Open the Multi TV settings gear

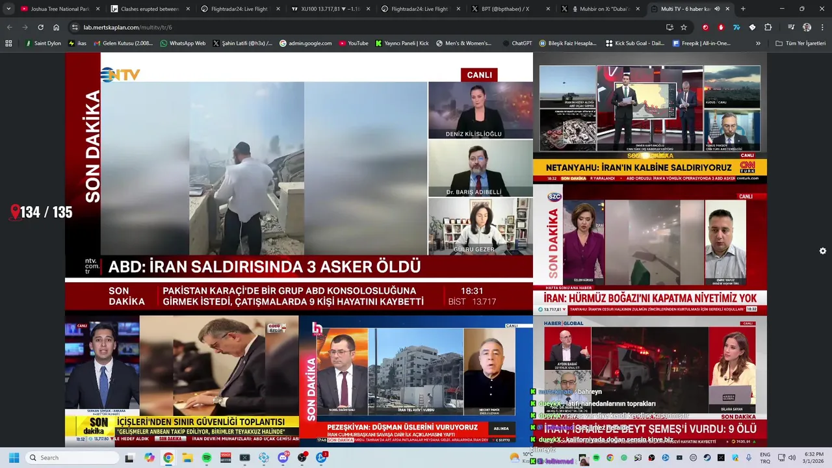(x=823, y=251)
